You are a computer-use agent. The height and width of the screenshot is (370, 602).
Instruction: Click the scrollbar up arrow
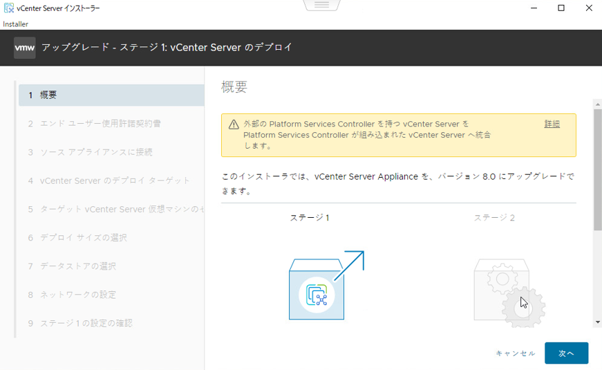point(597,104)
